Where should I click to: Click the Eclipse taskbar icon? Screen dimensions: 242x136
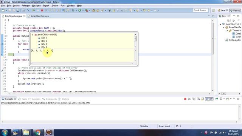point(49,133)
